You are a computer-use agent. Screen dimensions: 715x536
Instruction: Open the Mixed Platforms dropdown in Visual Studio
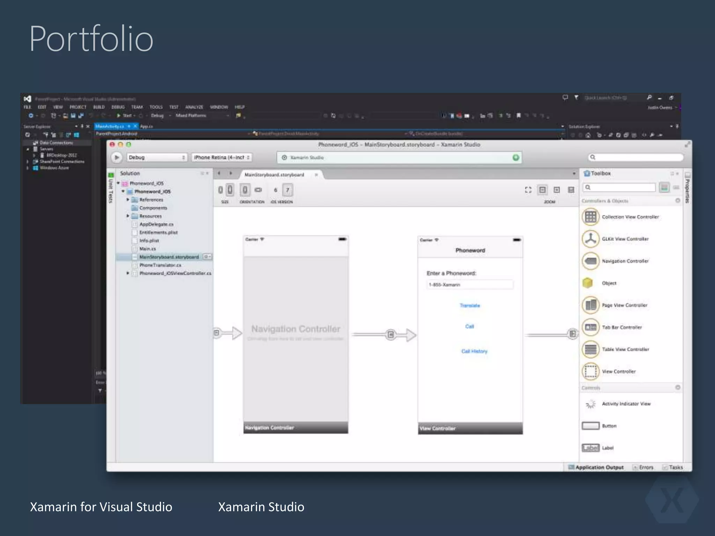(x=202, y=116)
